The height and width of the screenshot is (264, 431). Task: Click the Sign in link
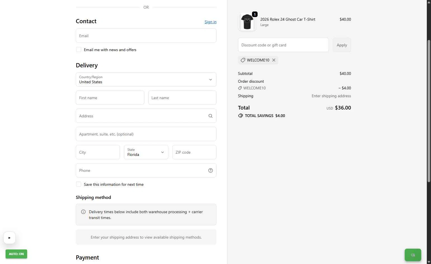210,22
